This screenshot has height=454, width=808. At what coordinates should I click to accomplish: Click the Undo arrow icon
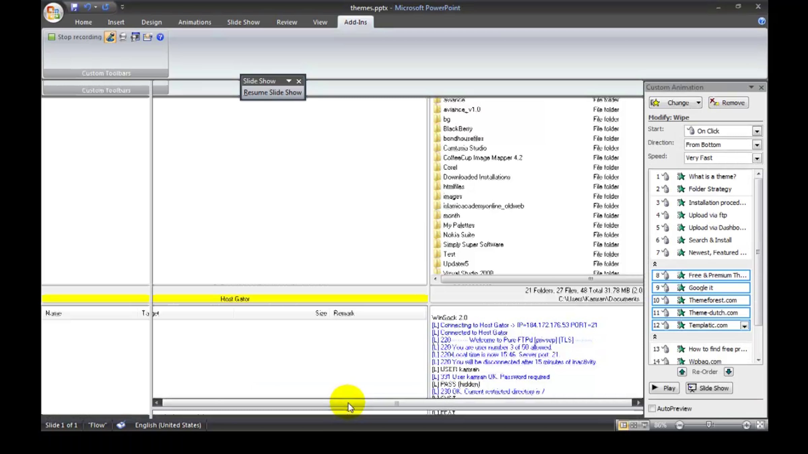[87, 7]
